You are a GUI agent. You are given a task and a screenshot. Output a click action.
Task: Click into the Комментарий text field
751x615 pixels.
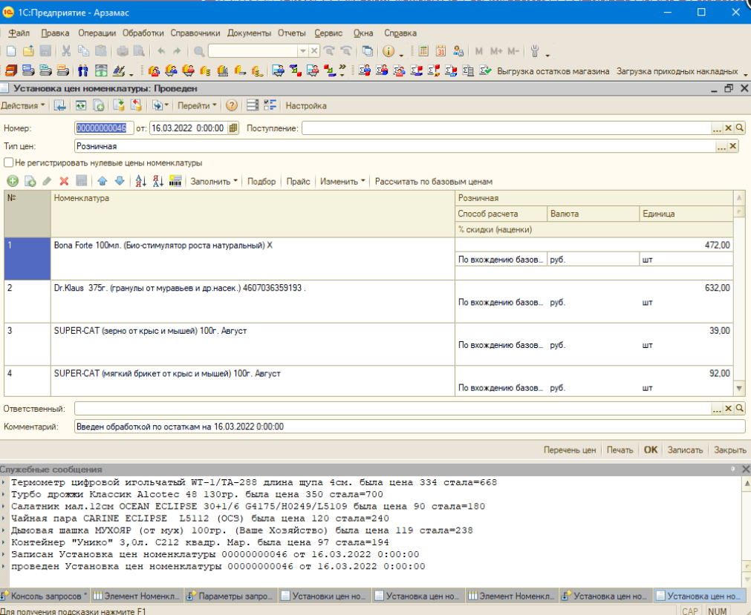click(410, 427)
